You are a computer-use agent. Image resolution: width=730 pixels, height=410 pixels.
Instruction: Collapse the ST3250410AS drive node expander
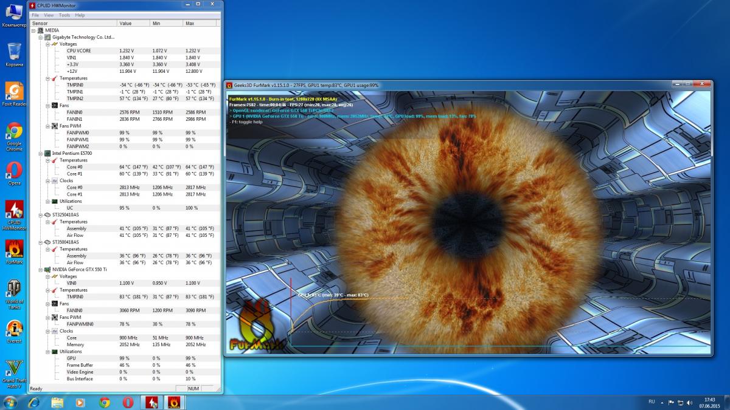point(40,214)
